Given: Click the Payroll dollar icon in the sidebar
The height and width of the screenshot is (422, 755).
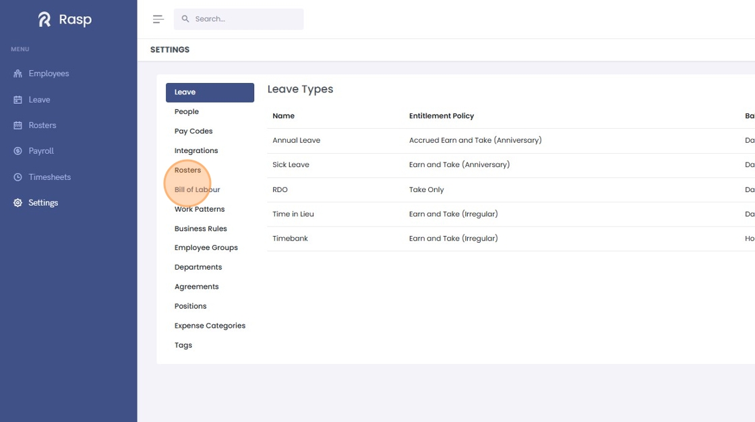Looking at the screenshot, I should coord(18,151).
